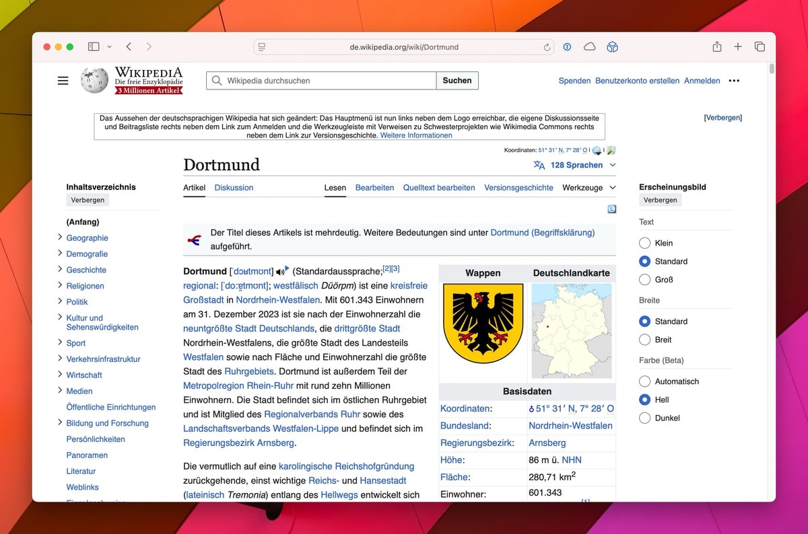The image size is (808, 534).
Task: Switch to the Diskussion tab
Action: point(234,188)
